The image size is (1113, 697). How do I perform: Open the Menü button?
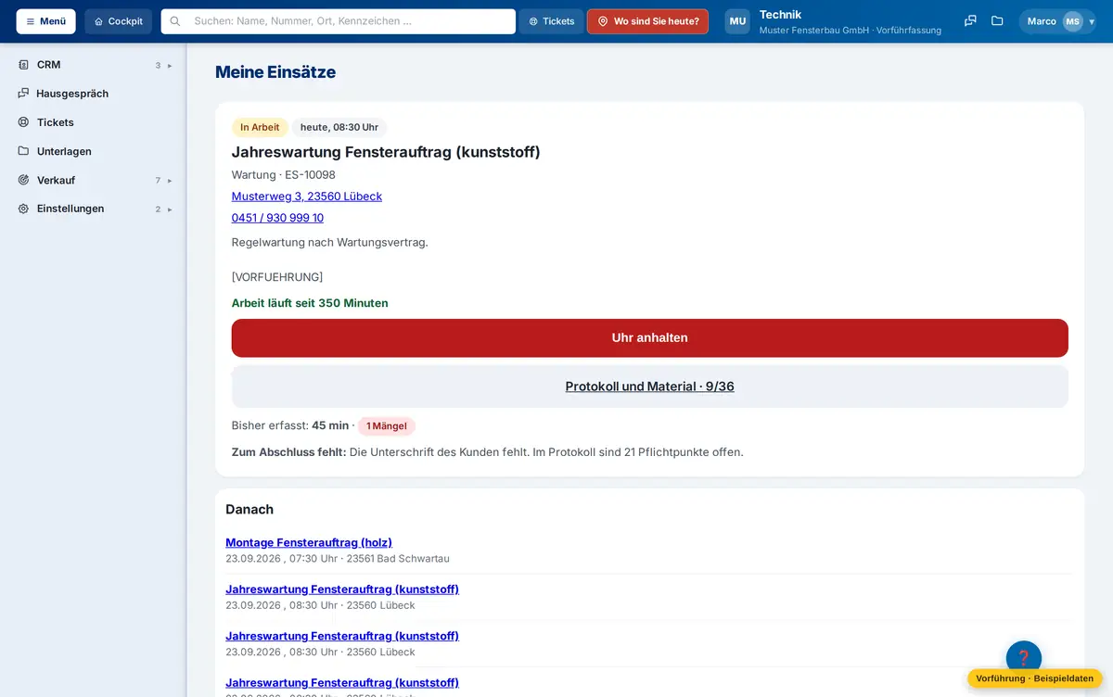tap(46, 21)
